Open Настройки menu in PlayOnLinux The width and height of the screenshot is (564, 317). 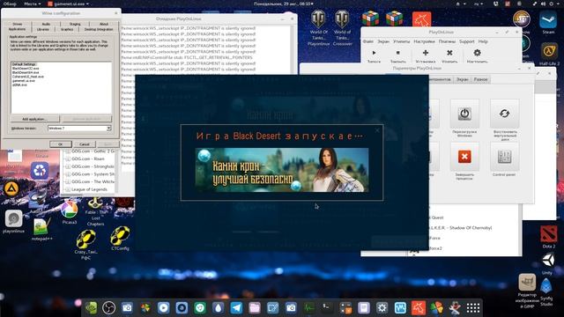(x=424, y=41)
